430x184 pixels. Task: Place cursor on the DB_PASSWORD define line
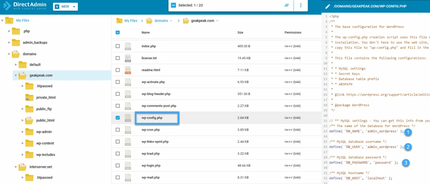(x=363, y=163)
